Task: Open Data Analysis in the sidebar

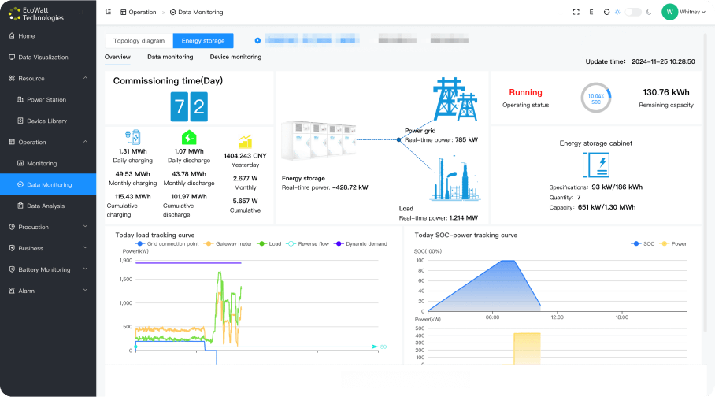Action: (x=46, y=206)
